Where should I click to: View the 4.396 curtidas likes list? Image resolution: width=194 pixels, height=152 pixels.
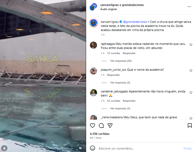coord(100,134)
